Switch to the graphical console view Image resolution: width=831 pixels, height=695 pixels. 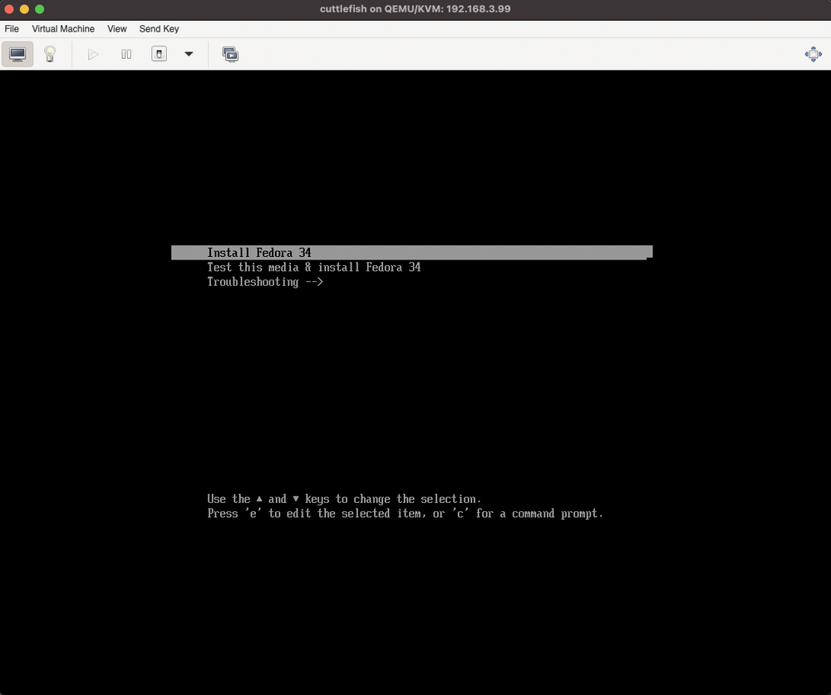[17, 54]
